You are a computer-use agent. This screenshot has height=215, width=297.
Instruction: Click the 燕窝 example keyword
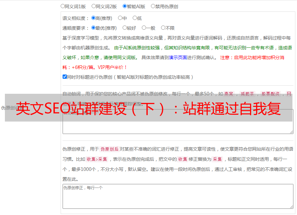(229, 94)
